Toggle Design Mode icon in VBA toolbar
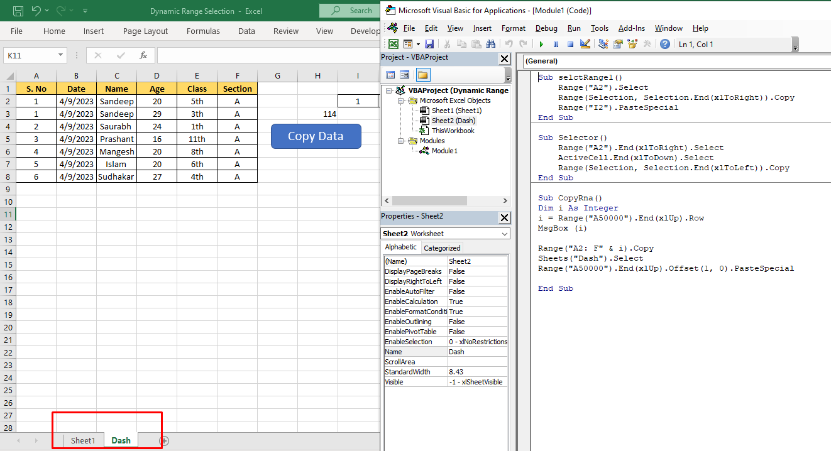Viewport: 831px width, 451px height. pos(585,44)
